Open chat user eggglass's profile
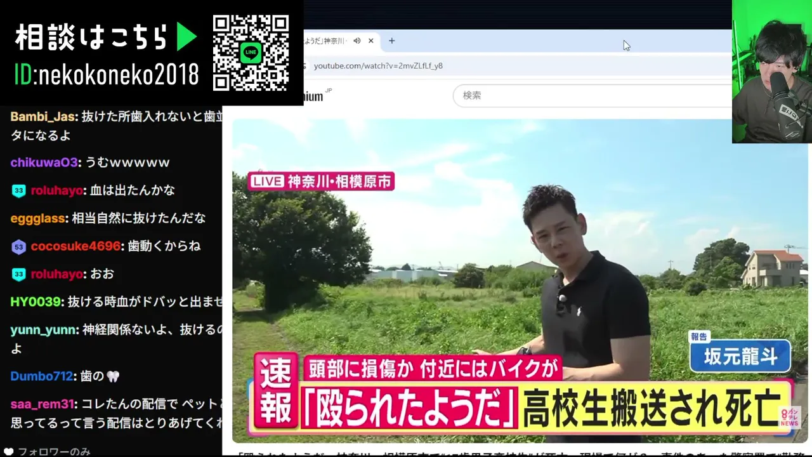 tap(38, 218)
